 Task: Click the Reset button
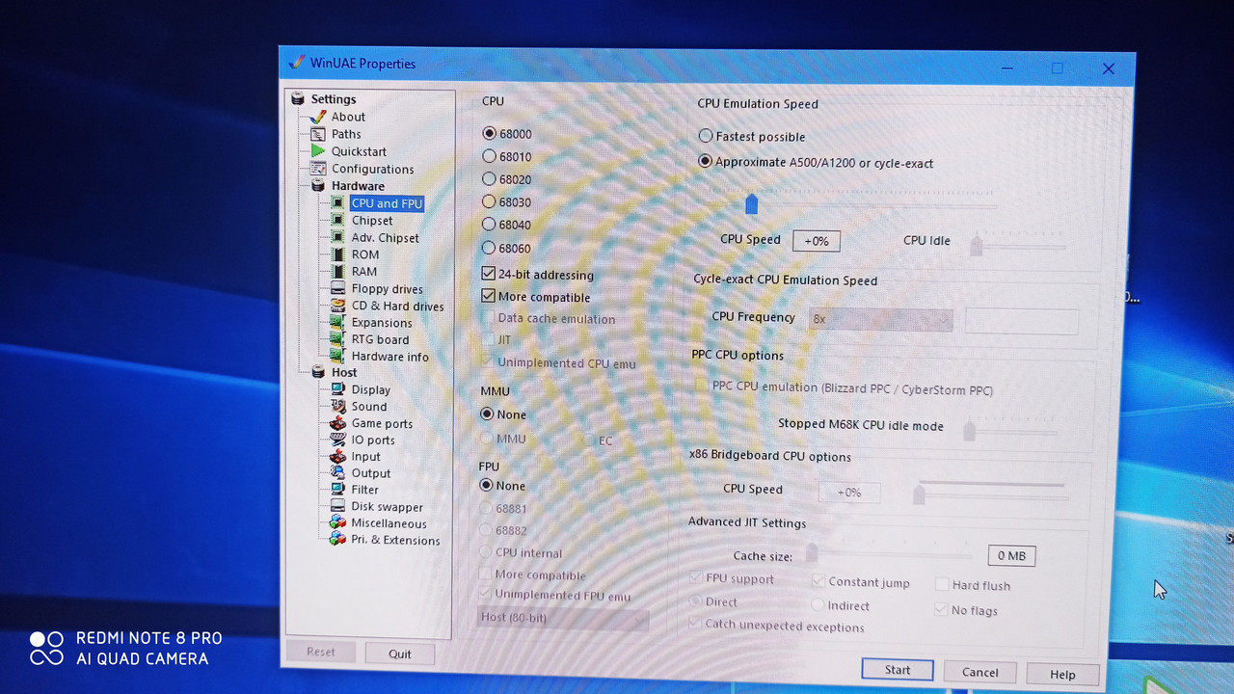tap(321, 652)
